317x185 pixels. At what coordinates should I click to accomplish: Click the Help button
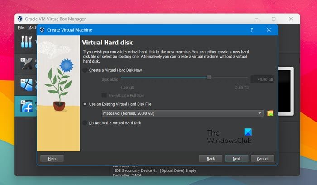(x=52, y=159)
